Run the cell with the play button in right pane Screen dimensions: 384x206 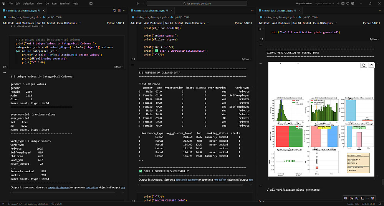260,29
